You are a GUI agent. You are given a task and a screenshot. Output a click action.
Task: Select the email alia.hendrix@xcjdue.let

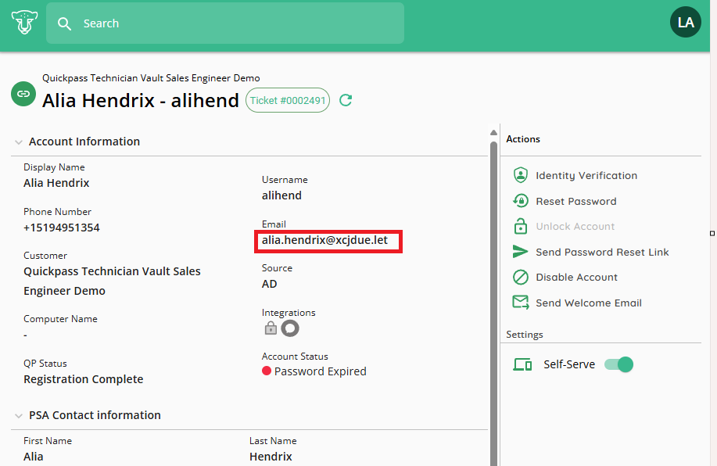coord(324,240)
